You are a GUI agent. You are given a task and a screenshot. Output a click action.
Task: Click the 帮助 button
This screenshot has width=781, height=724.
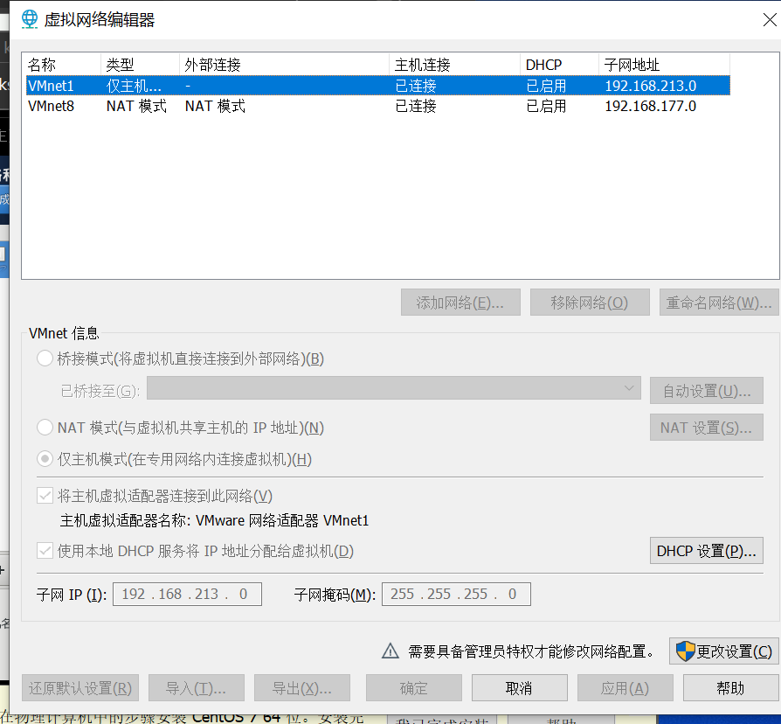tap(730, 688)
